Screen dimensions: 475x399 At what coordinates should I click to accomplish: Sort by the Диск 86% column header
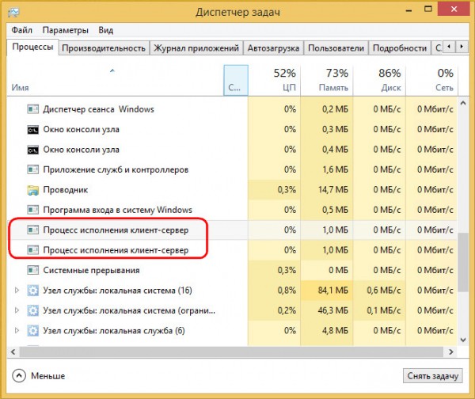(379, 80)
